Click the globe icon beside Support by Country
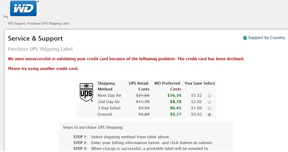Screen dimensions: 288x152 tap(245, 38)
